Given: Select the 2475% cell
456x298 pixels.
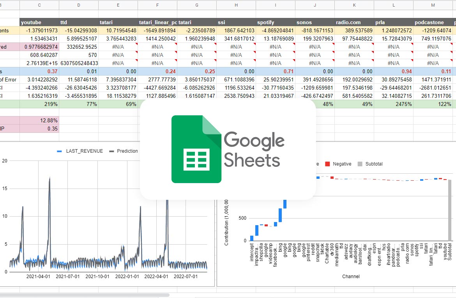Looking at the screenshot, I should (394, 104).
